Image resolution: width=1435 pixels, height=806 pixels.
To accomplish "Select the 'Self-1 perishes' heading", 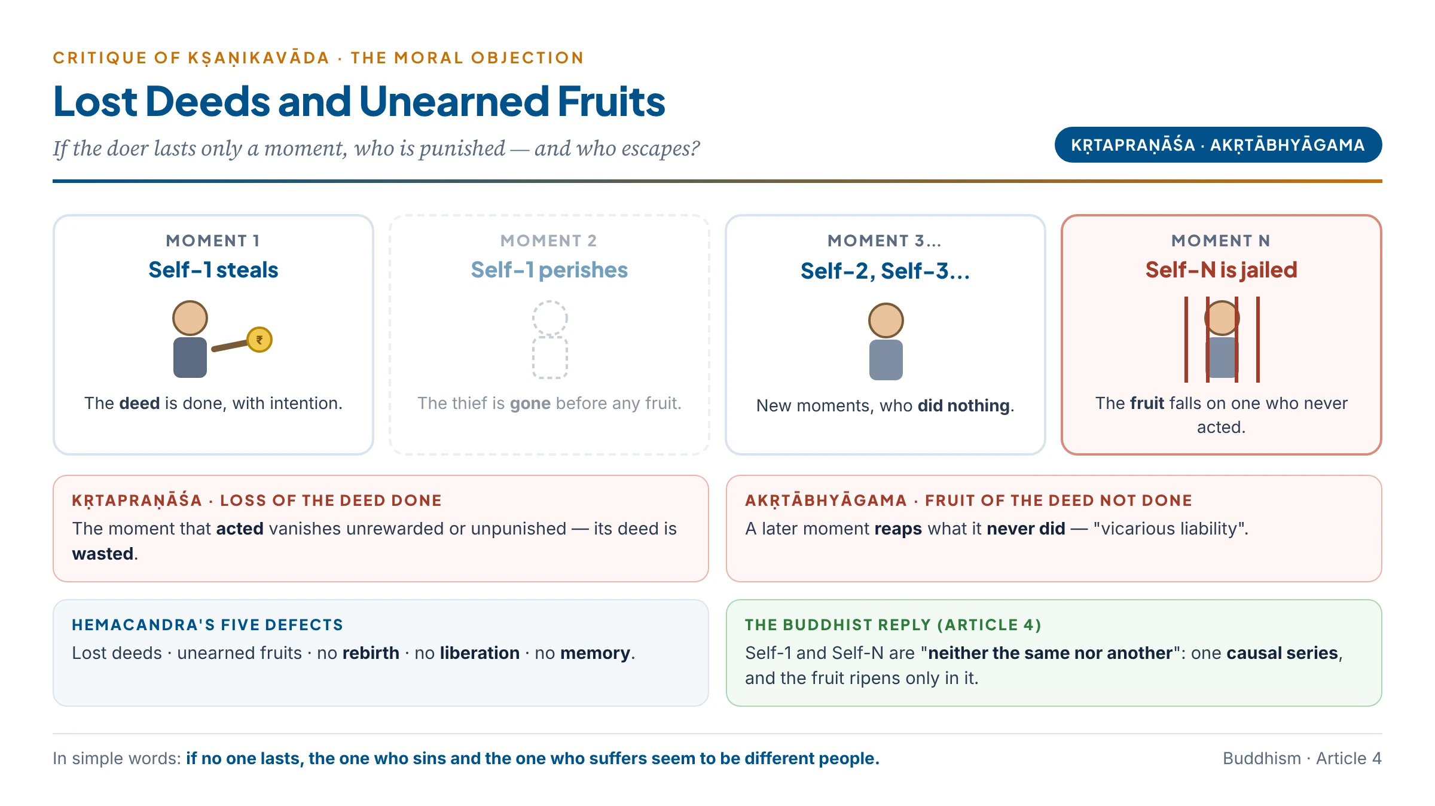I will (549, 270).
